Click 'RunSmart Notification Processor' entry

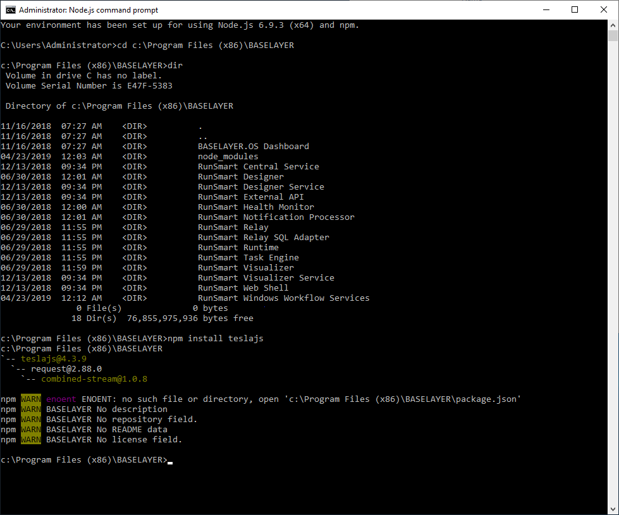pos(276,217)
